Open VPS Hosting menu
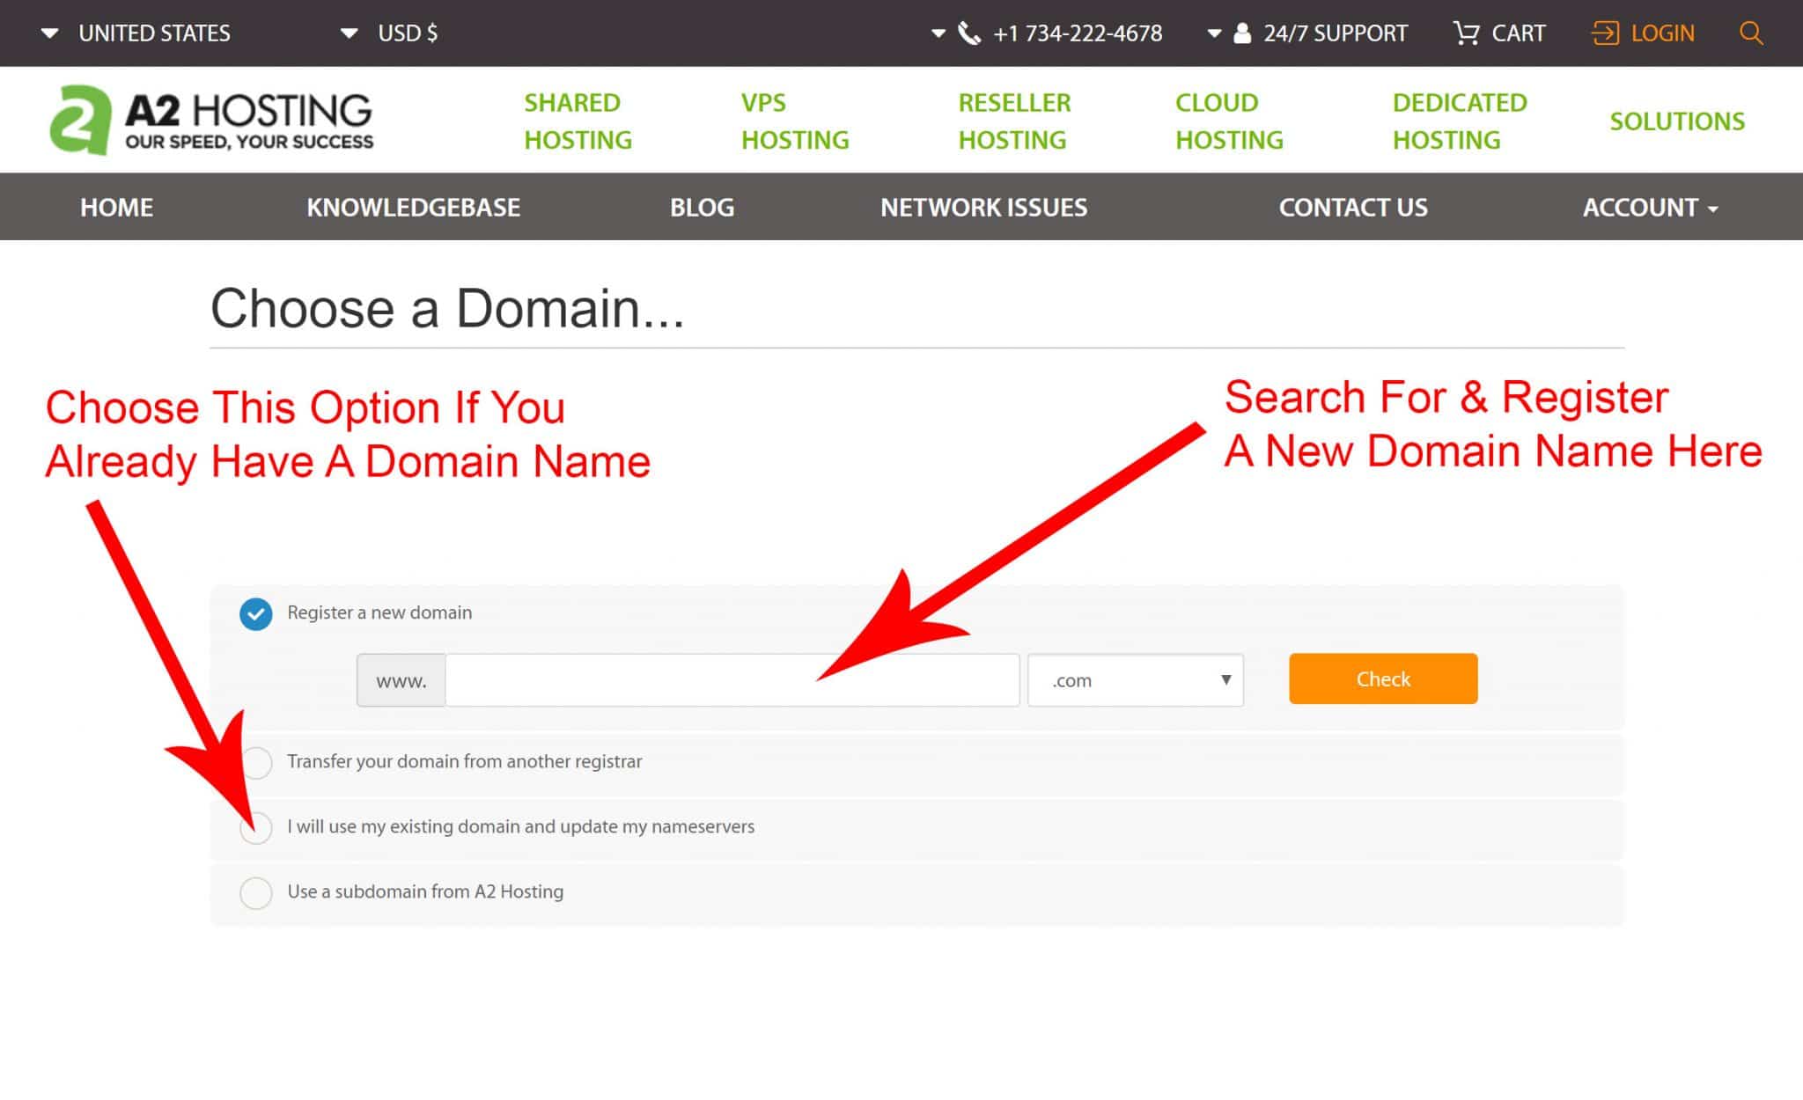Viewport: 1803px width, 1100px height. (x=795, y=121)
